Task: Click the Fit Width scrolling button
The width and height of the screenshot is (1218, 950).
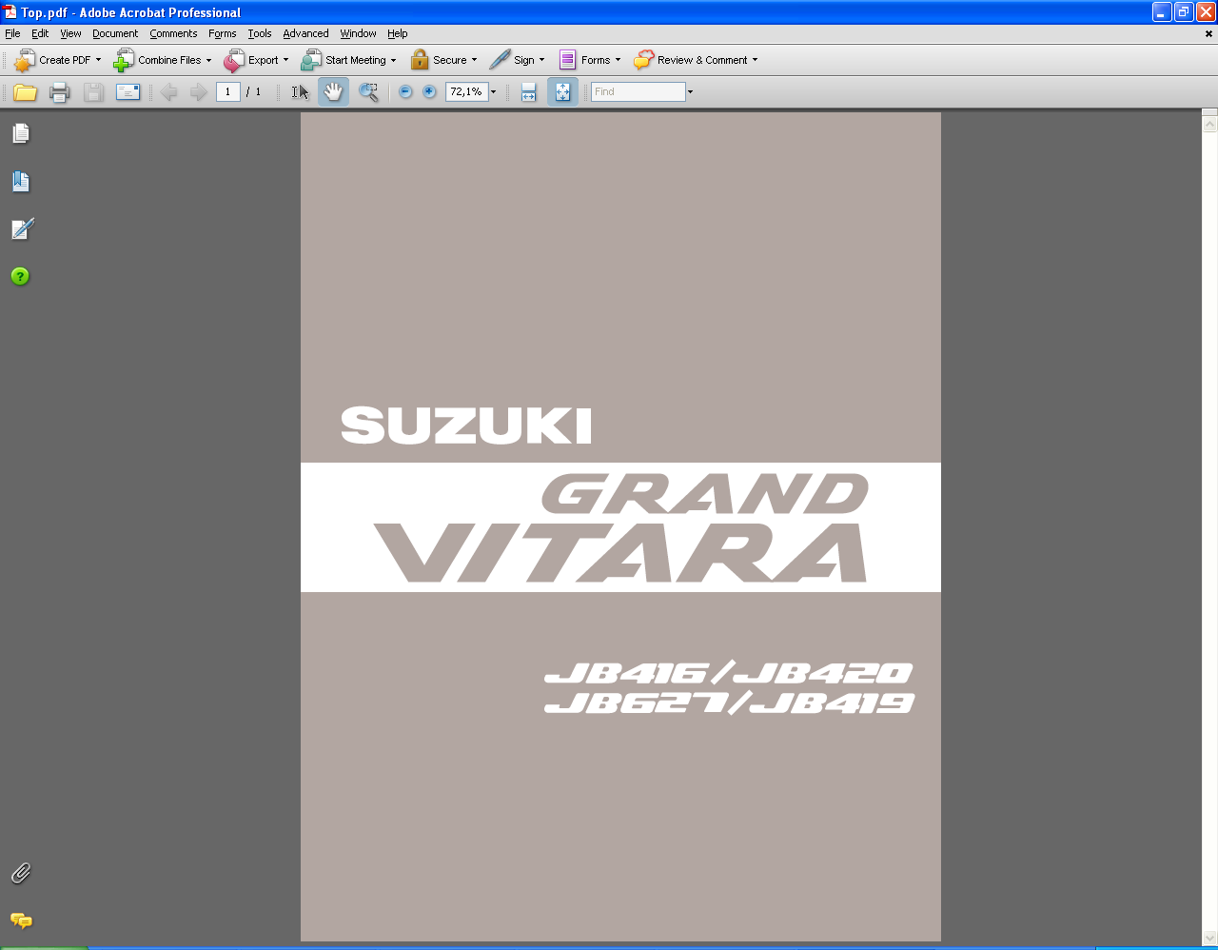Action: click(529, 92)
